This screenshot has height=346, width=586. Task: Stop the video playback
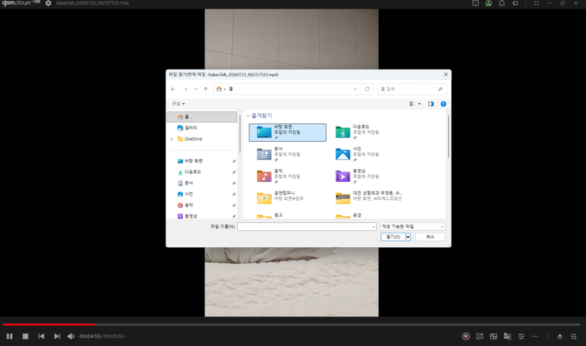pyautogui.click(x=25, y=336)
